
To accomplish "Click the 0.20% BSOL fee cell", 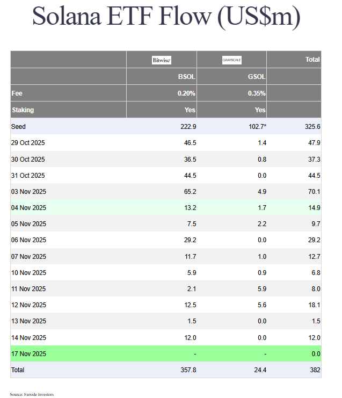I will 186,93.
